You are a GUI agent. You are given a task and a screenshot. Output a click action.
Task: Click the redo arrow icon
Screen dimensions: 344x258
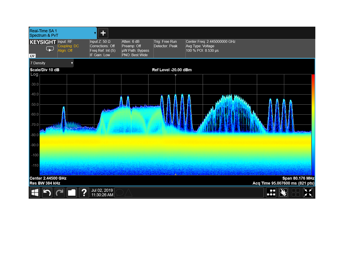(60, 193)
